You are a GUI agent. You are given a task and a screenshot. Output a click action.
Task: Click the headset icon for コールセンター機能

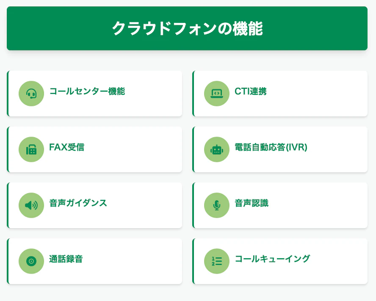tap(31, 94)
